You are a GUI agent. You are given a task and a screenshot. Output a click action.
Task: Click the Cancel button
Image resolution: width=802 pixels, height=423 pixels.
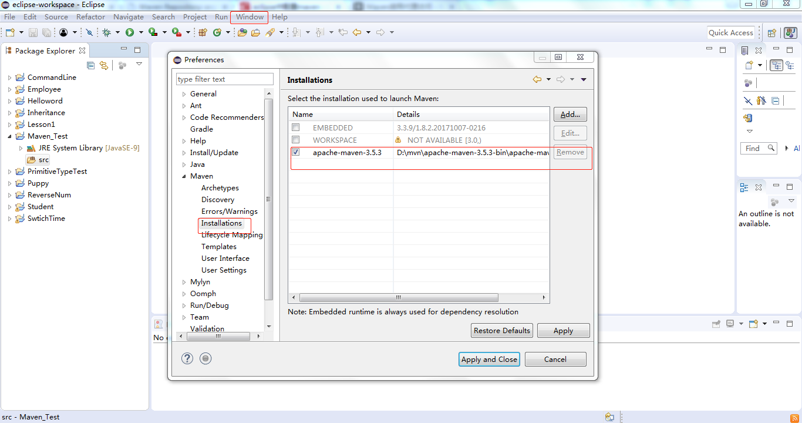point(555,359)
